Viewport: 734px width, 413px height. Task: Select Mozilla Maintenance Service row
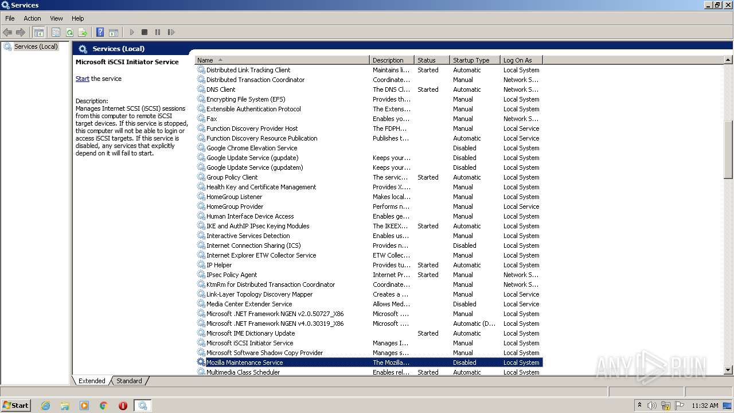(x=369, y=363)
